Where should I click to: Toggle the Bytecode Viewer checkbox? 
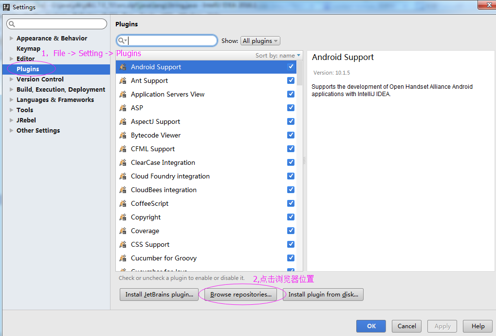point(291,135)
